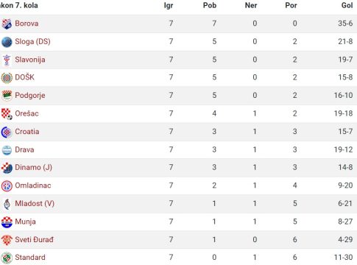Click the DOŠK round badge icon
The width and height of the screenshot is (357, 265).
[7, 78]
